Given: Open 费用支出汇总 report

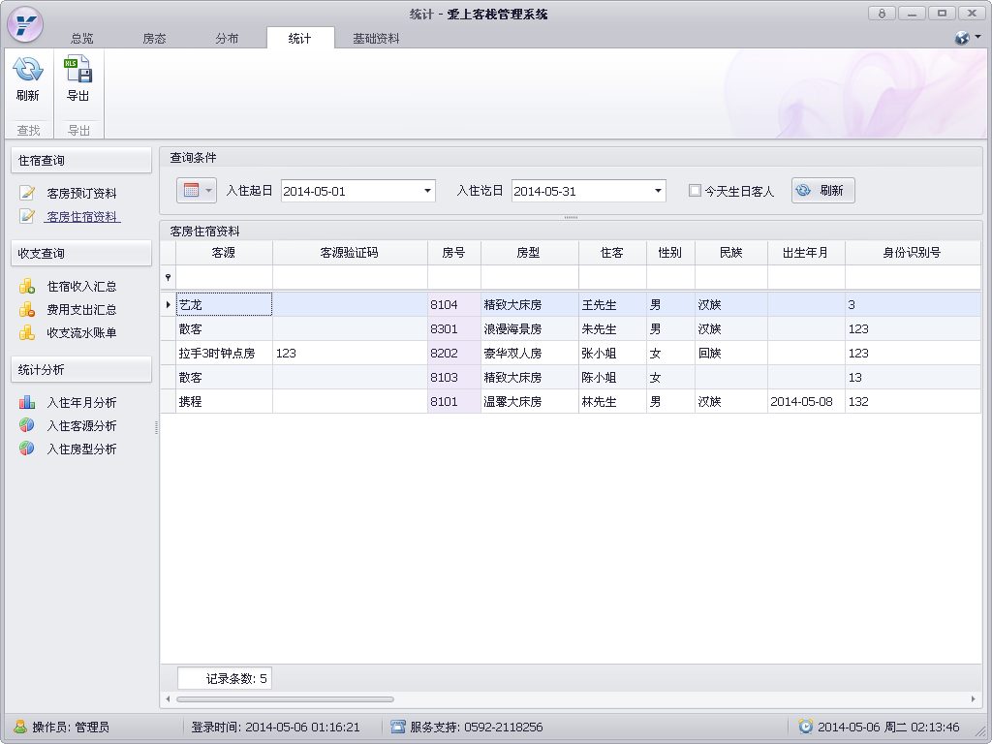Looking at the screenshot, I should (81, 310).
